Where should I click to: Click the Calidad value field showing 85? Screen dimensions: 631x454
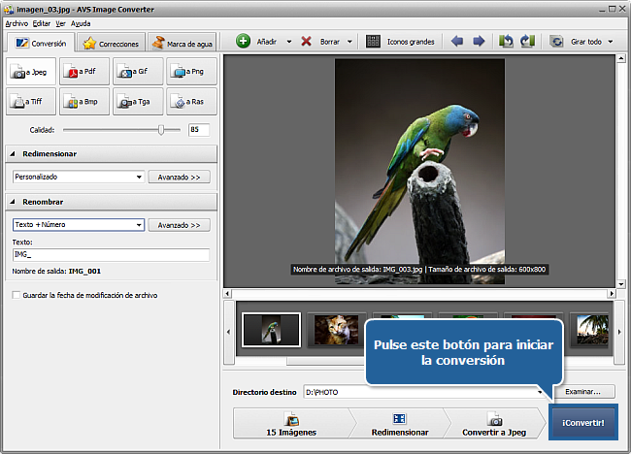(x=199, y=129)
